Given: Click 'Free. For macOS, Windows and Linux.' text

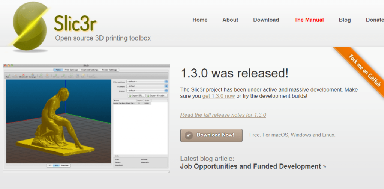Looking at the screenshot, I should 292,135.
